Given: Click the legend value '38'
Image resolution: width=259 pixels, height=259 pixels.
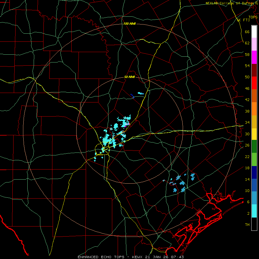Looking at the screenshot, I should (x=247, y=111).
